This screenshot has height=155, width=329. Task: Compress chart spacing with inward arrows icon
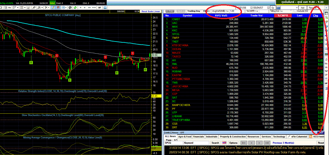pyautogui.click(x=94, y=8)
